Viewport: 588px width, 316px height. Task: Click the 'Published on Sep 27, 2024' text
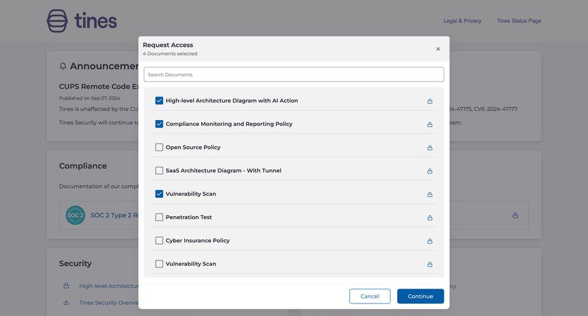point(90,98)
